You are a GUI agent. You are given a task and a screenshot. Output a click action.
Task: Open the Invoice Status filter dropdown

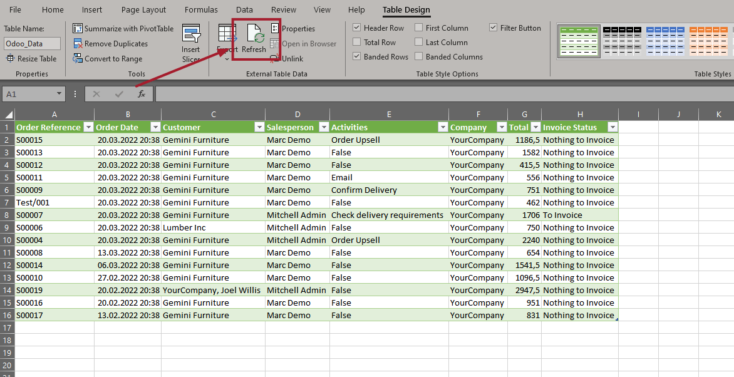click(612, 127)
